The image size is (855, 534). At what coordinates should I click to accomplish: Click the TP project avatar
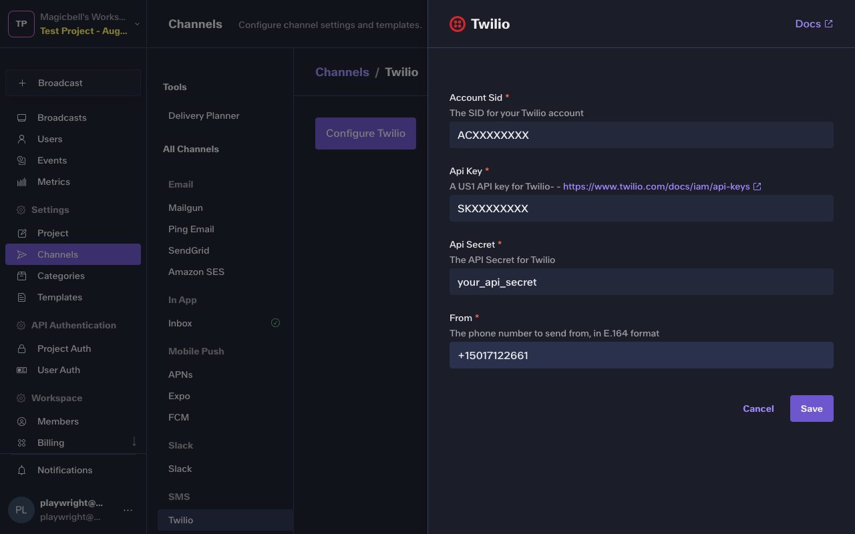click(21, 24)
